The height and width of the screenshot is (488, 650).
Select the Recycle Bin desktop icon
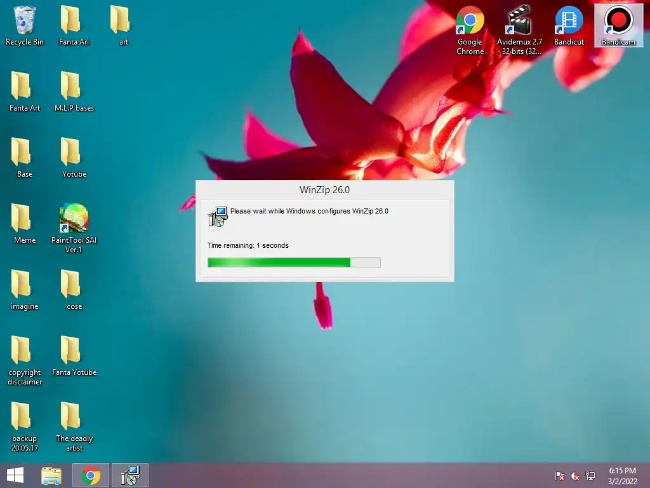(x=25, y=25)
